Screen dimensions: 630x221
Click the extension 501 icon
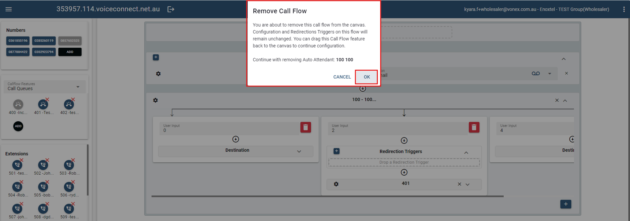(x=17, y=165)
